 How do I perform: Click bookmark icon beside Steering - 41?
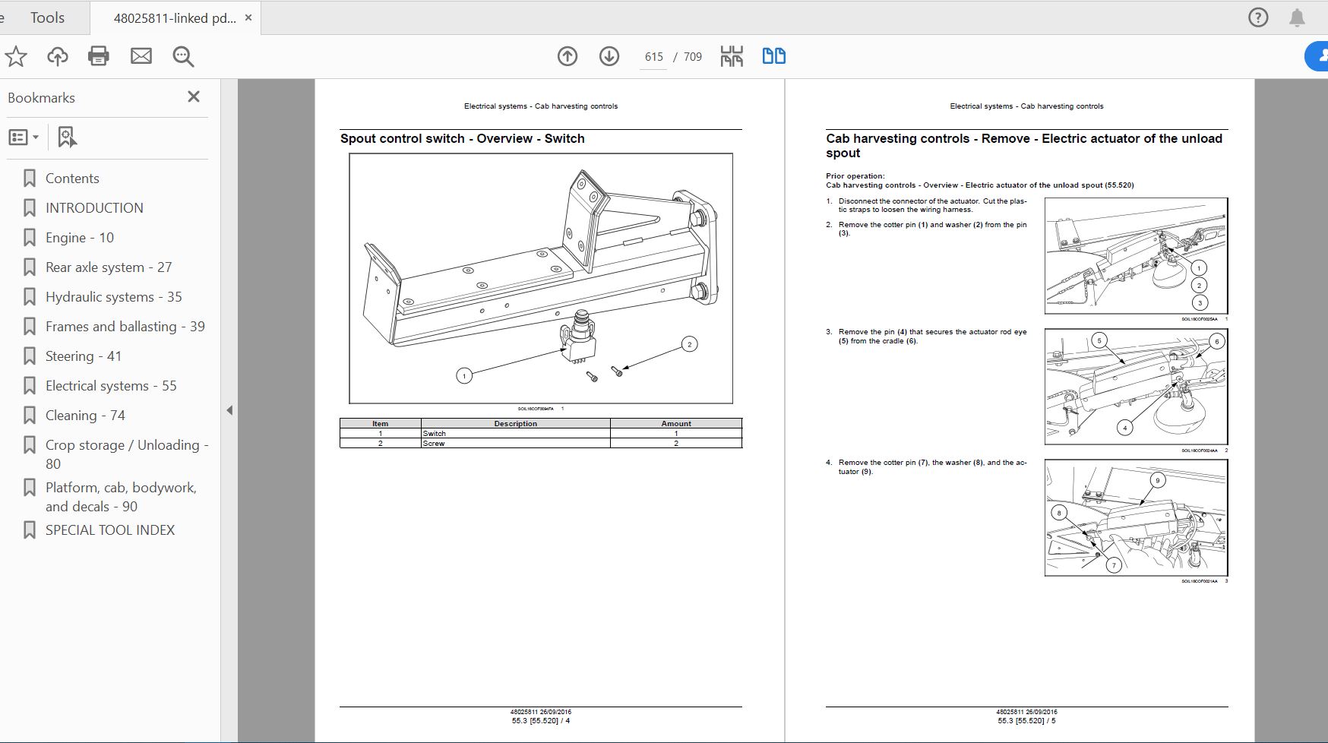point(30,356)
